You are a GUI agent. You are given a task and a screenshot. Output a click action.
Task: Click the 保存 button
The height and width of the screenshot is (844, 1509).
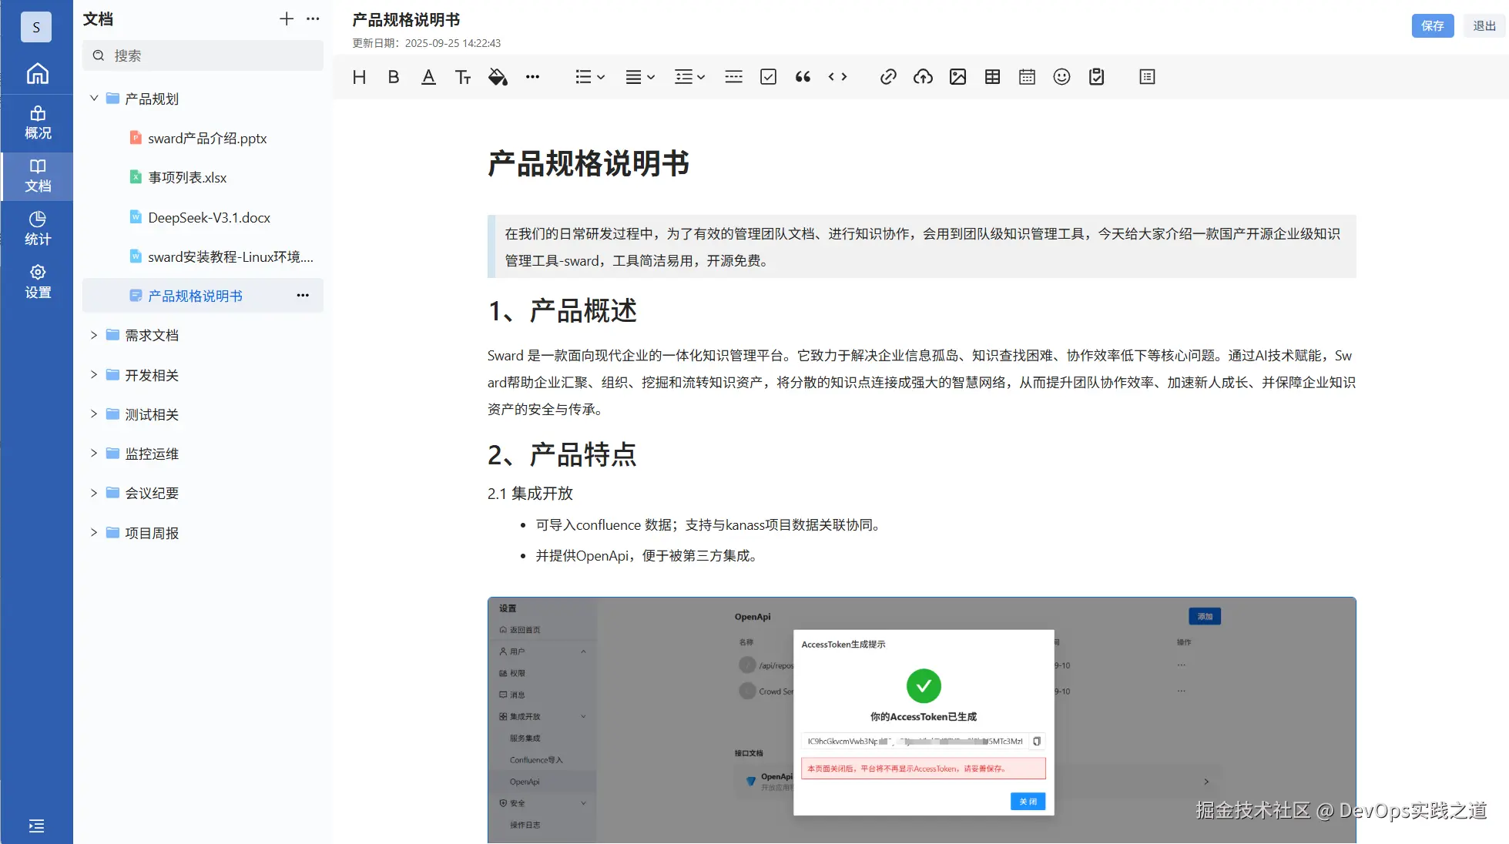click(x=1433, y=25)
